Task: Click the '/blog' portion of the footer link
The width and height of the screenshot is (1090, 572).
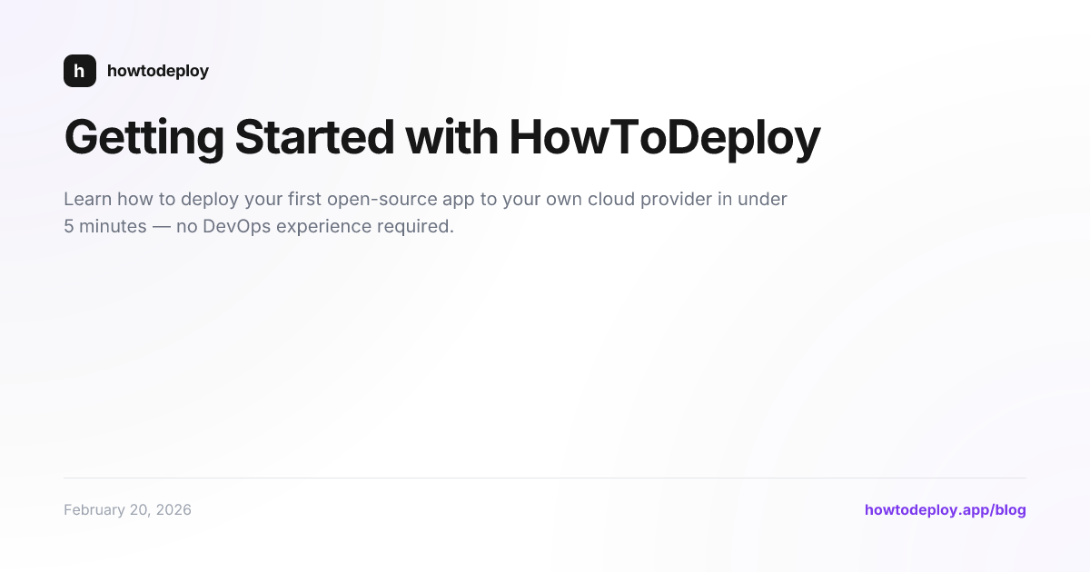Action: (x=1010, y=509)
